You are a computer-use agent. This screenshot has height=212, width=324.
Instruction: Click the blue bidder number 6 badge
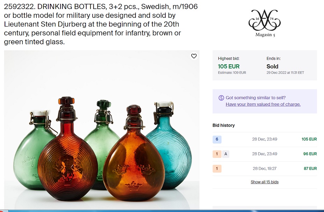point(217,139)
